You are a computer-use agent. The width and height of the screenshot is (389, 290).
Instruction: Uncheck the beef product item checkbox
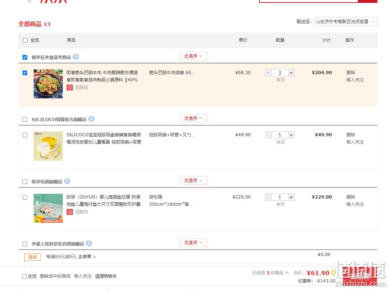[x=25, y=73]
